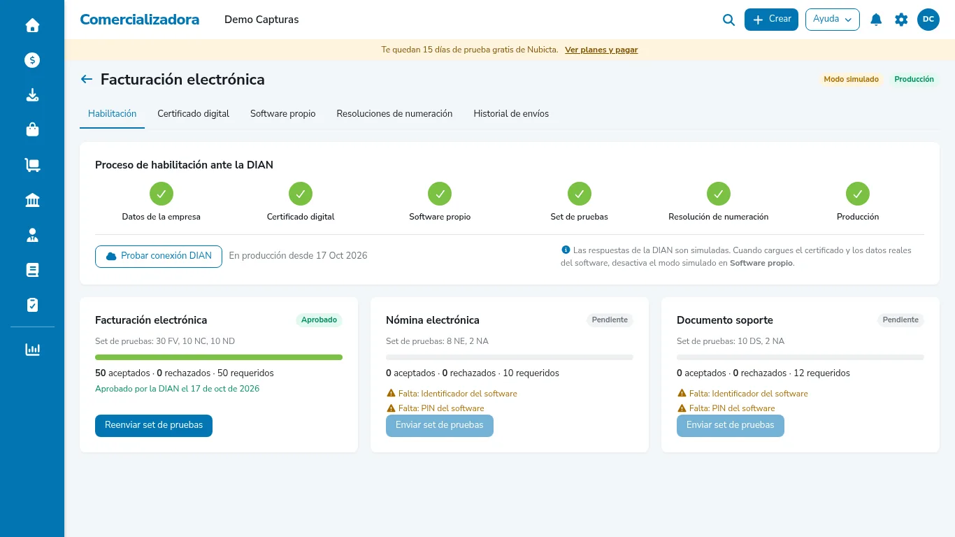Viewport: 955px width, 537px height.
Task: Click the Facturación electrónica green progress bar
Action: click(219, 357)
